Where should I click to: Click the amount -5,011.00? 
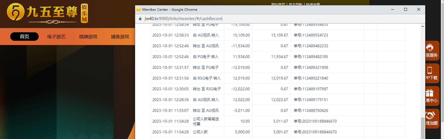tap(241, 110)
